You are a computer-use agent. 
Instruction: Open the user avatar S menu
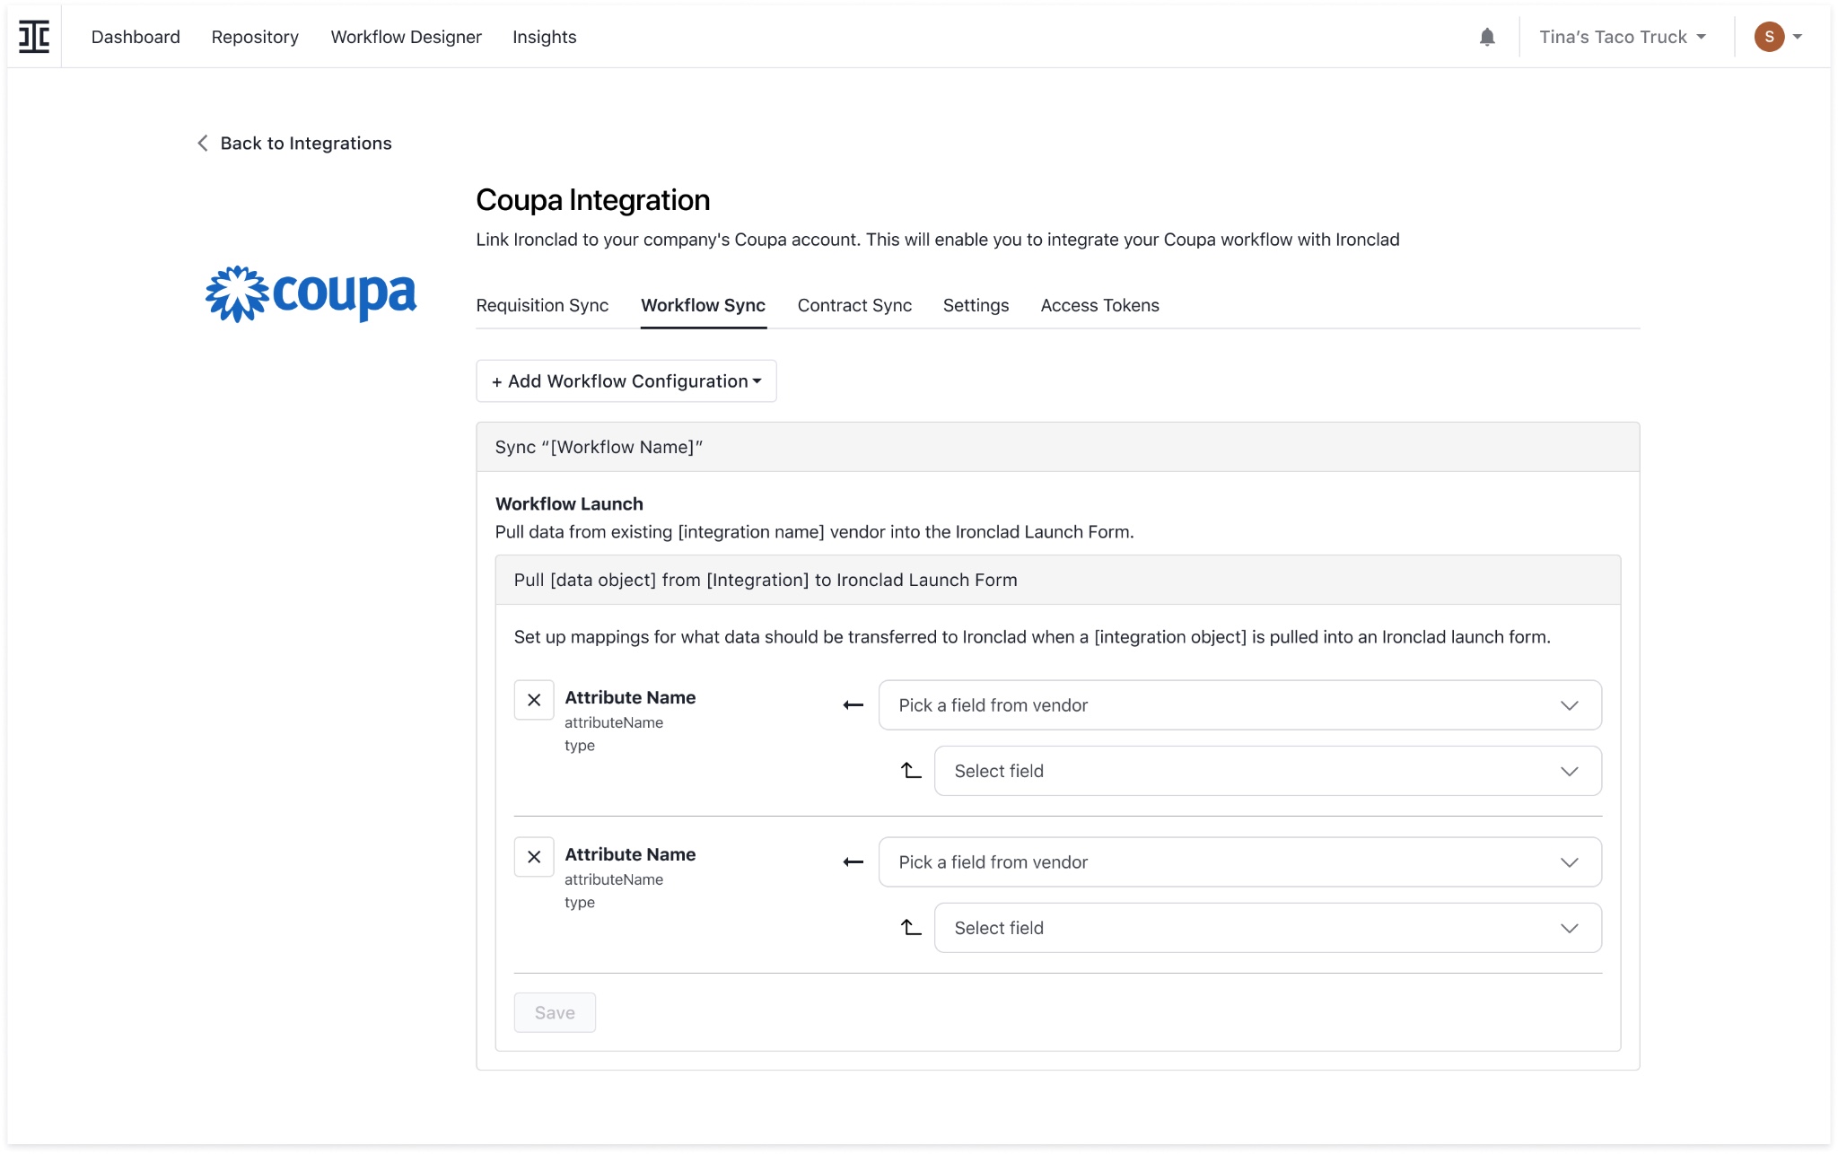1769,37
